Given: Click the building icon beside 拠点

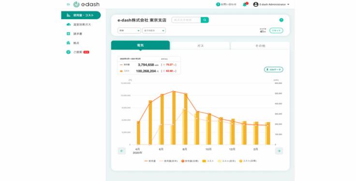Looking at the screenshot, I should (68, 43).
